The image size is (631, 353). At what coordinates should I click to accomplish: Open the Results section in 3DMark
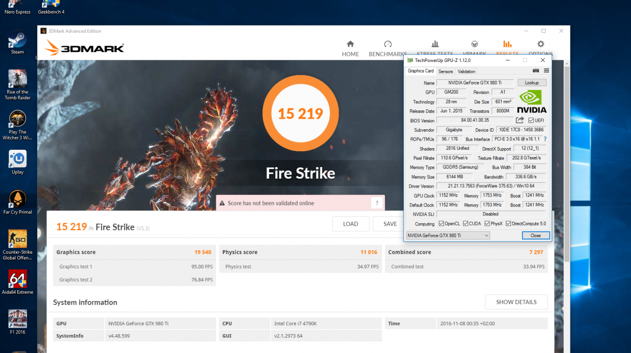click(x=507, y=48)
